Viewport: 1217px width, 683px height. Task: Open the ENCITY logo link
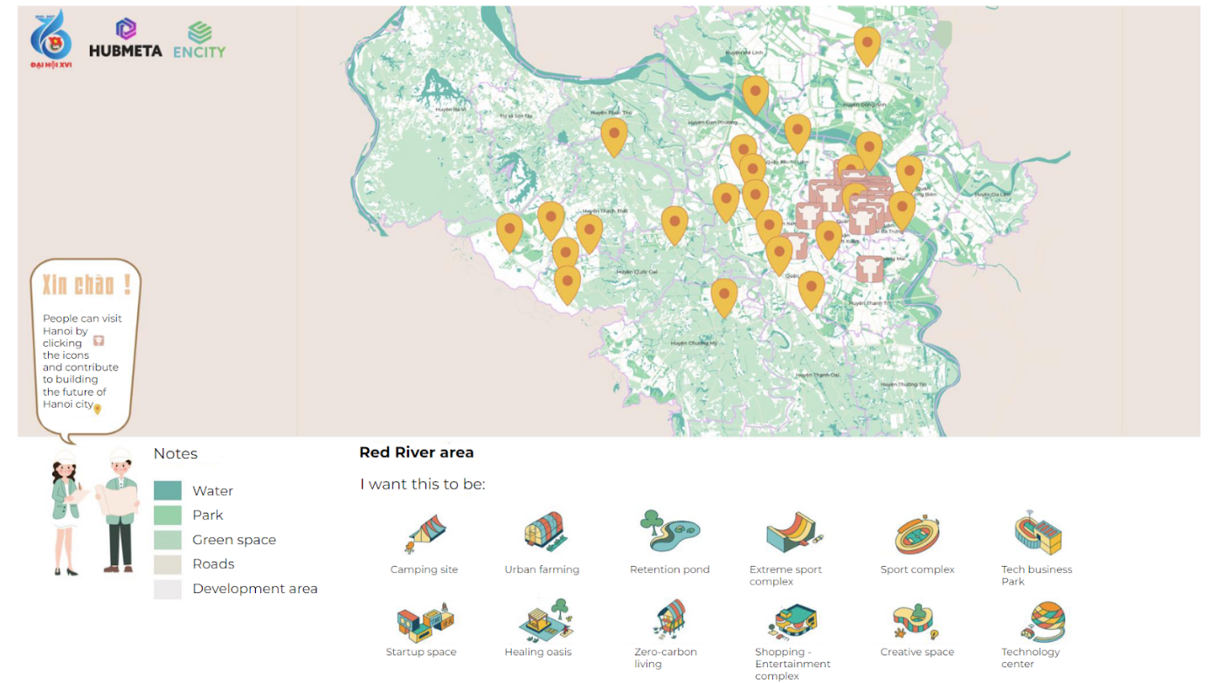click(199, 40)
